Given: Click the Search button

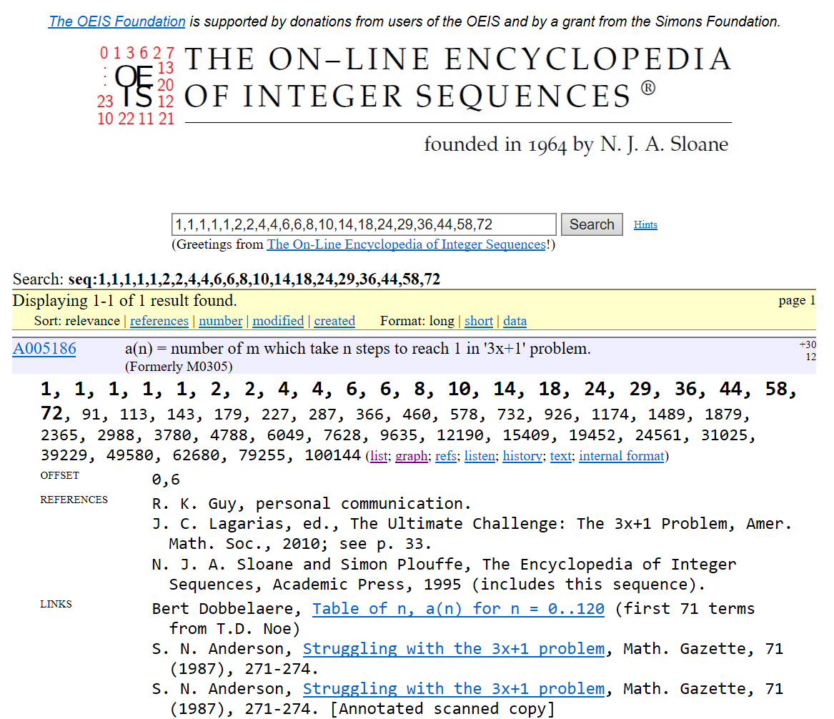Looking at the screenshot, I should point(592,224).
